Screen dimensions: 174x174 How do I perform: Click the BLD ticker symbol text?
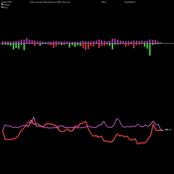(x=104, y=2)
